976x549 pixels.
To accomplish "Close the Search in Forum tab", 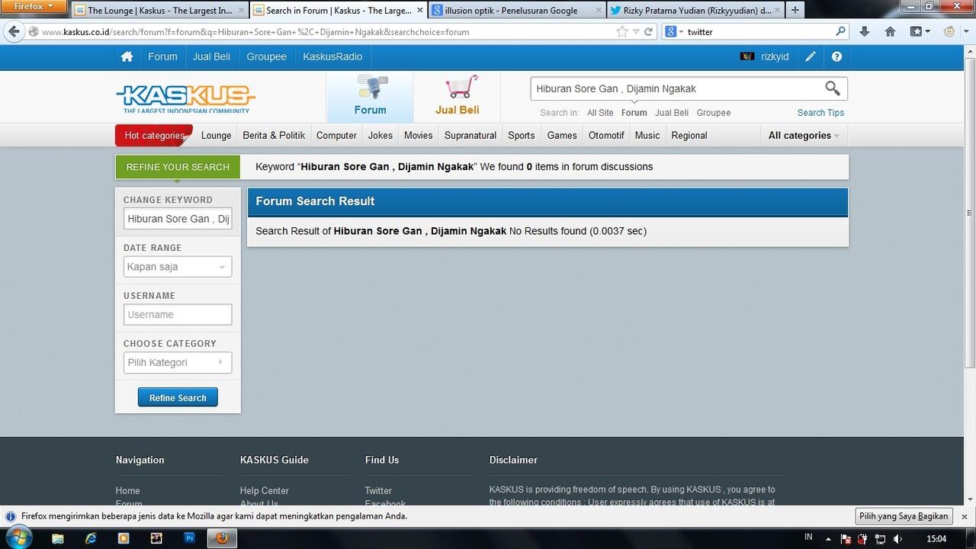I will (x=420, y=10).
